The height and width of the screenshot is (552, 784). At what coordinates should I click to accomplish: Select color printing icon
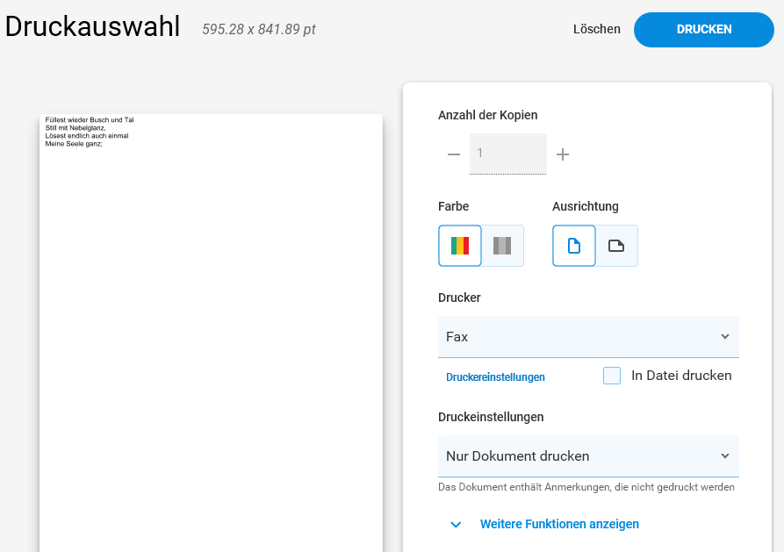click(x=459, y=246)
